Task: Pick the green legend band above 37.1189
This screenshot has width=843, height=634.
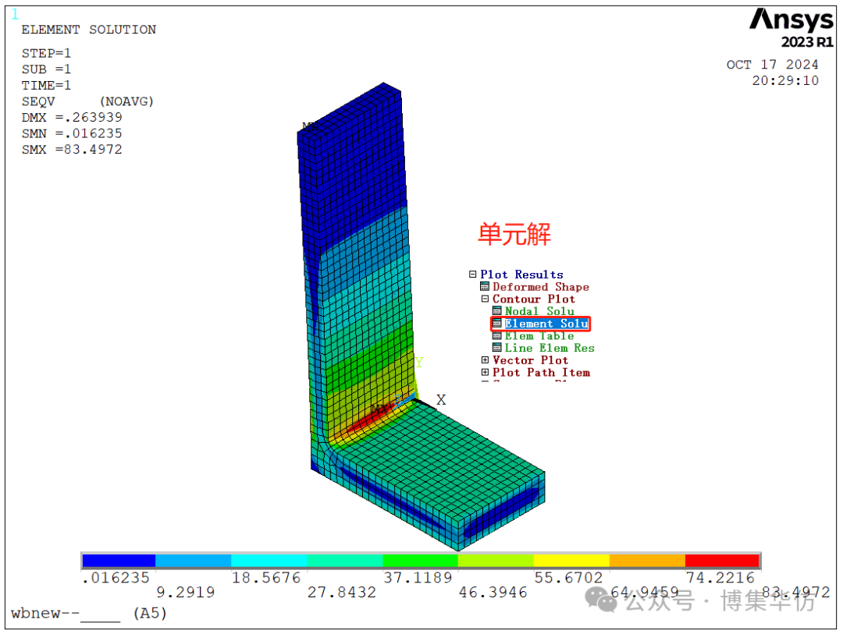Action: (420, 561)
